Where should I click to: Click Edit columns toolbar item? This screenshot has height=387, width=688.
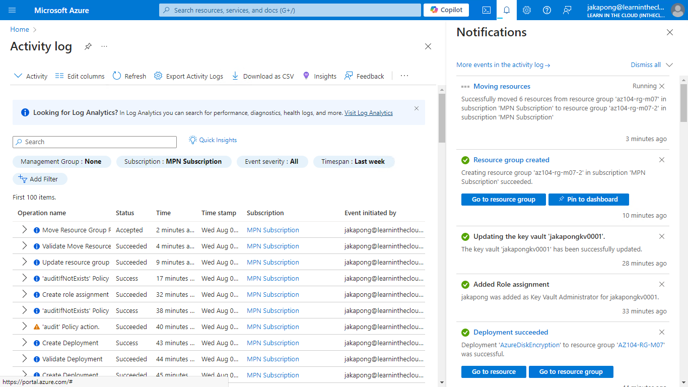[80, 76]
